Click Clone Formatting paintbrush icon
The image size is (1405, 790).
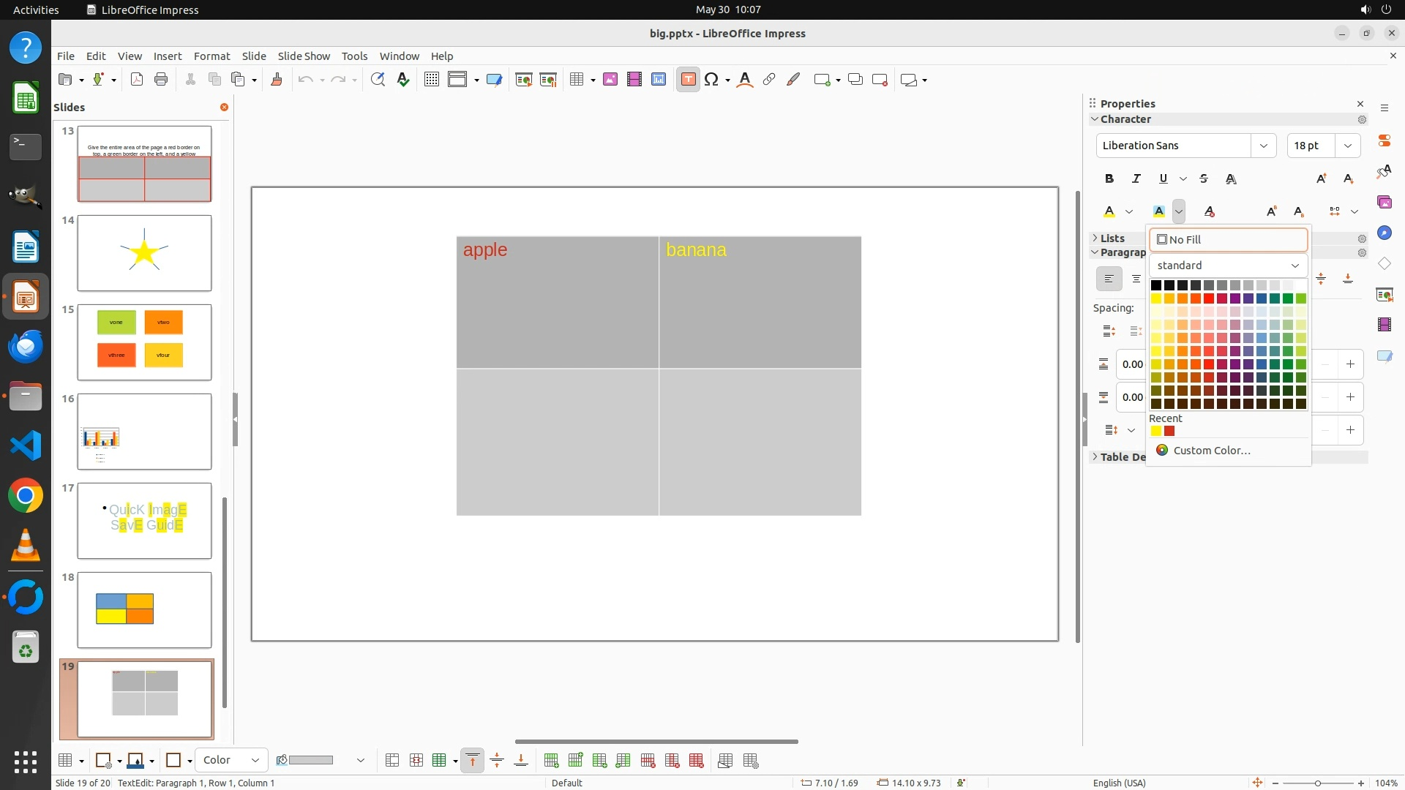coord(277,80)
